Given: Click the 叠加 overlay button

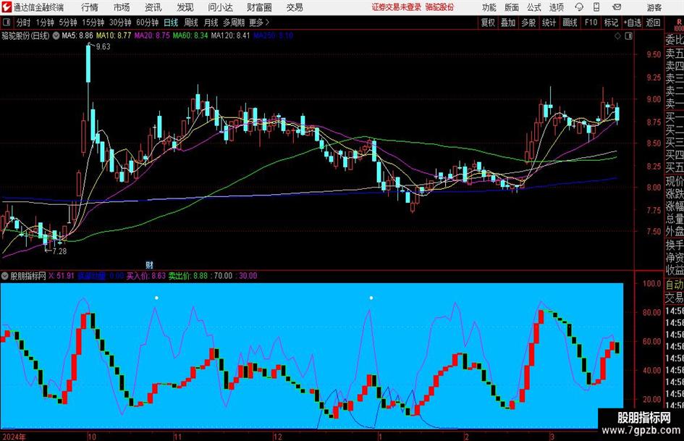Looking at the screenshot, I should [x=508, y=22].
